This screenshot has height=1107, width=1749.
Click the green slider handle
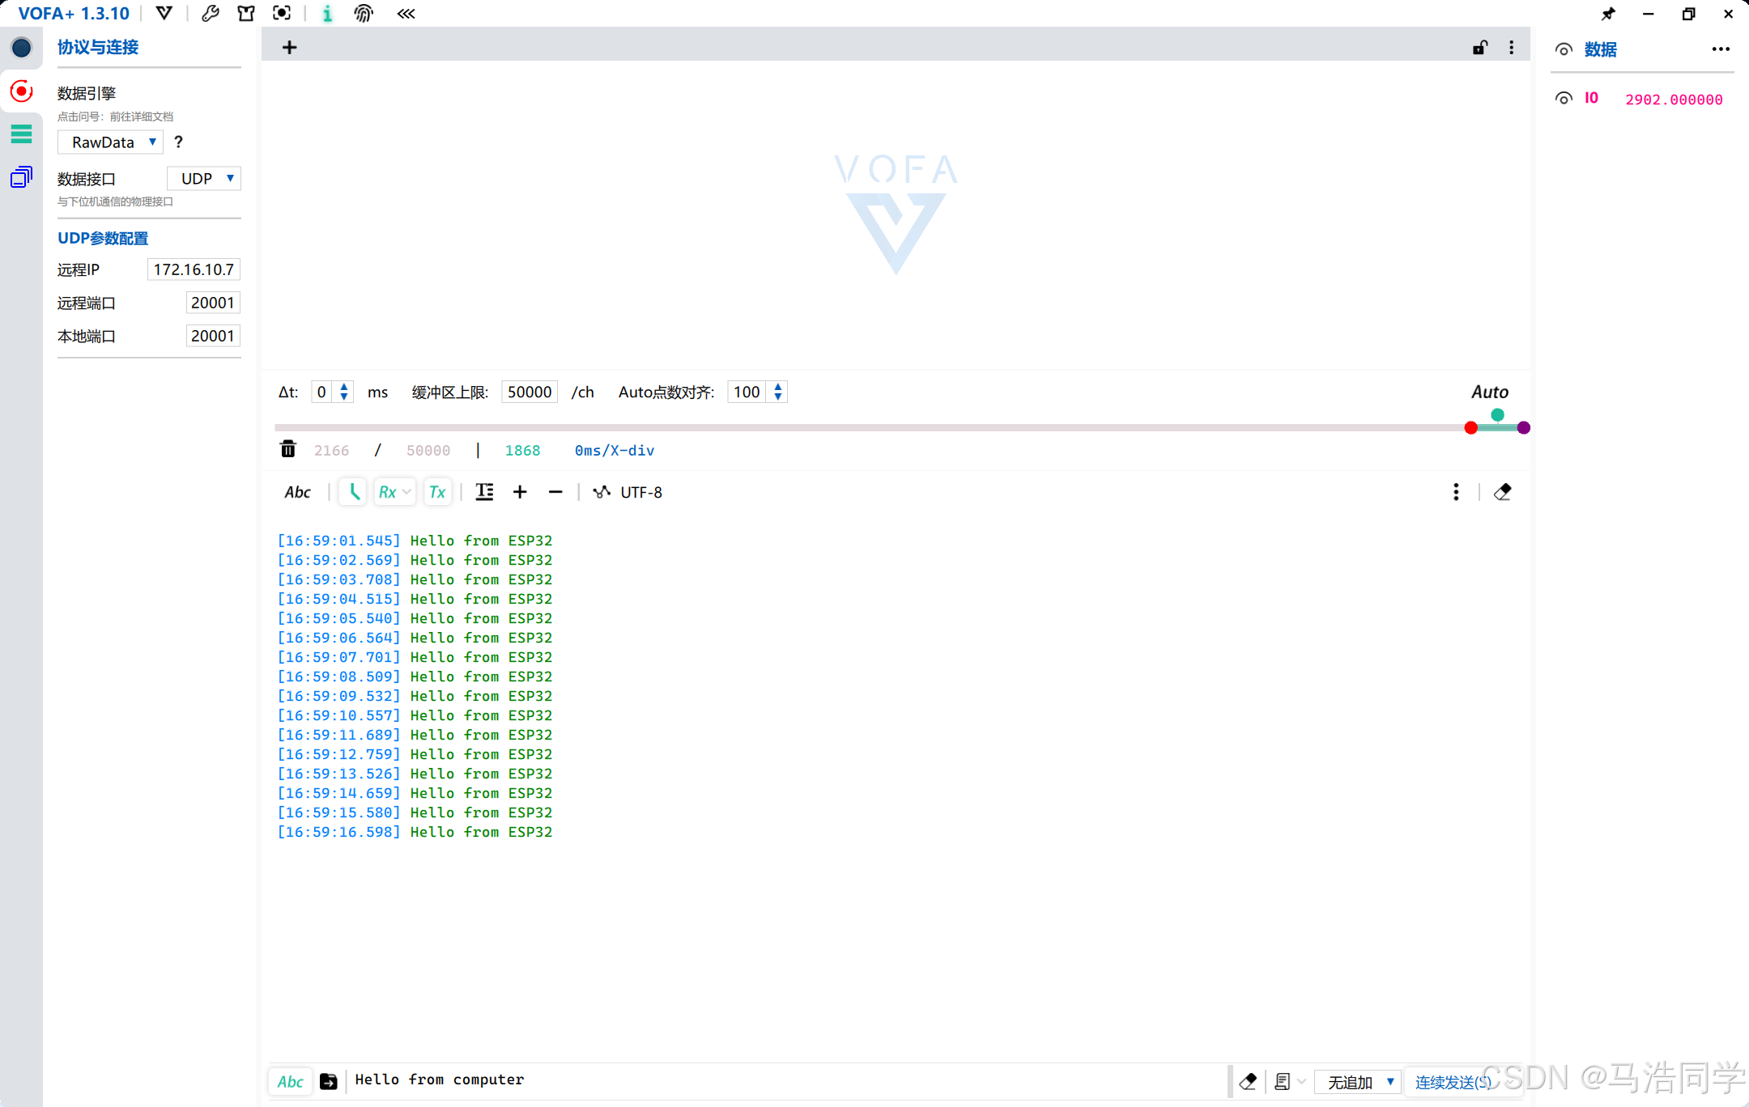1497,415
